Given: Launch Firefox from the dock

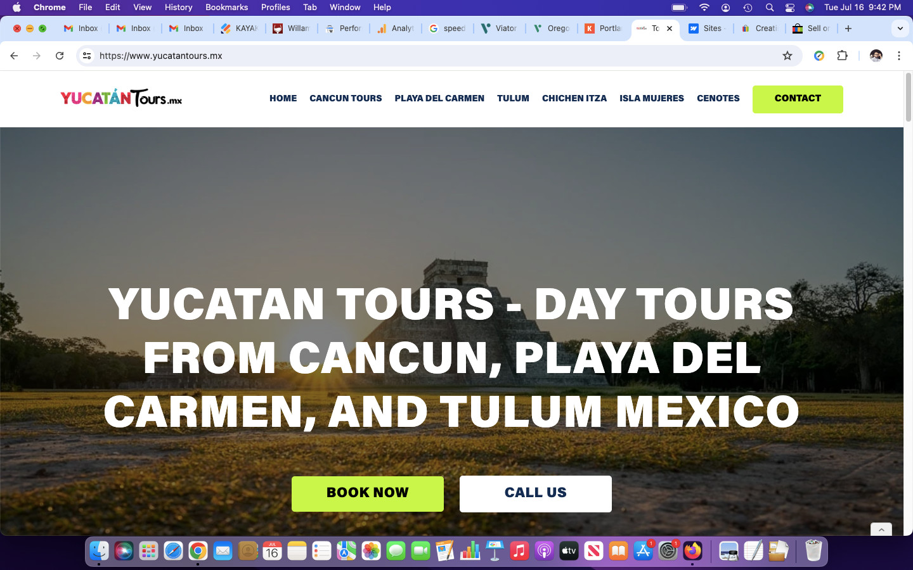Looking at the screenshot, I should pyautogui.click(x=692, y=551).
